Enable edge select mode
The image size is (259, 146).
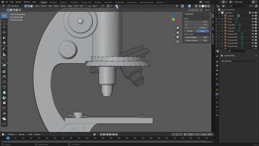pyautogui.click(x=29, y=6)
